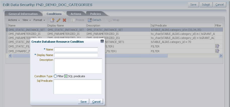Click the horizontal scrollbar thumb
This screenshot has width=230, height=107.
[x=90, y=56]
